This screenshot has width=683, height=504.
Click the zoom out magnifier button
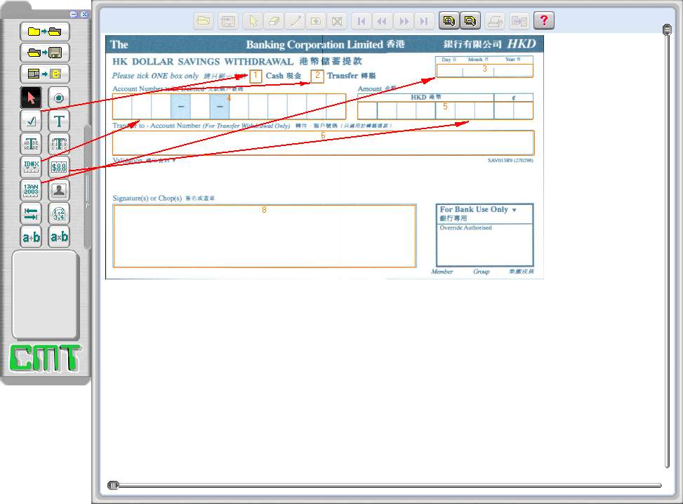tap(469, 21)
